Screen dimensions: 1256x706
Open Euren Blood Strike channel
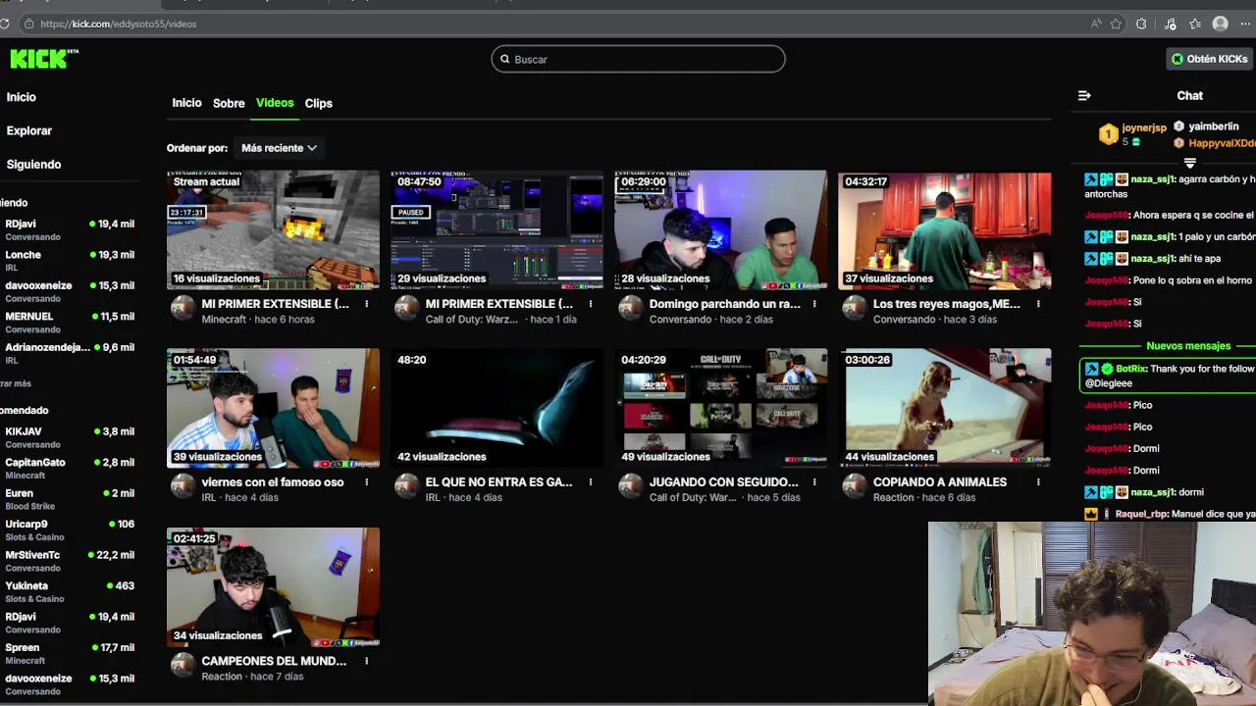coord(69,499)
